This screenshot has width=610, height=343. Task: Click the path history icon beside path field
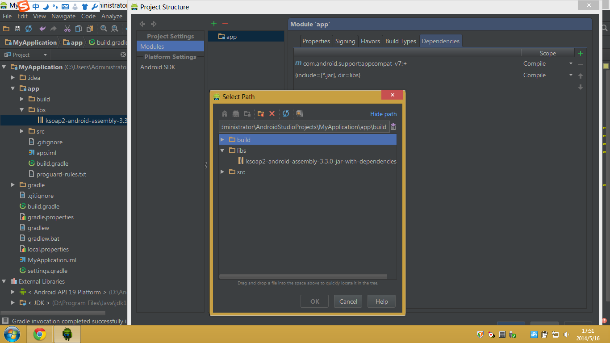click(x=393, y=127)
